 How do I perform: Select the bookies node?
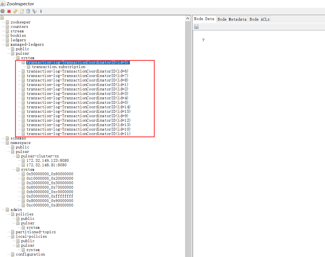(x=18, y=35)
